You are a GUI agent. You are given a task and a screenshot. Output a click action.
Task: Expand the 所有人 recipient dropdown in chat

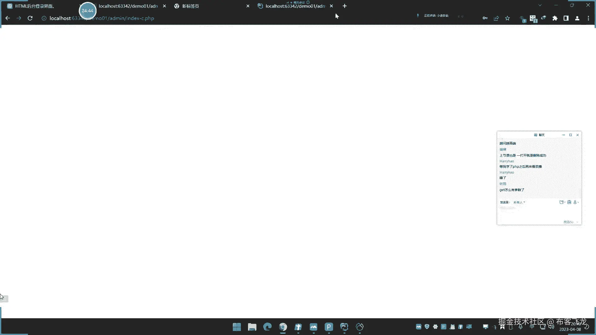[519, 202]
